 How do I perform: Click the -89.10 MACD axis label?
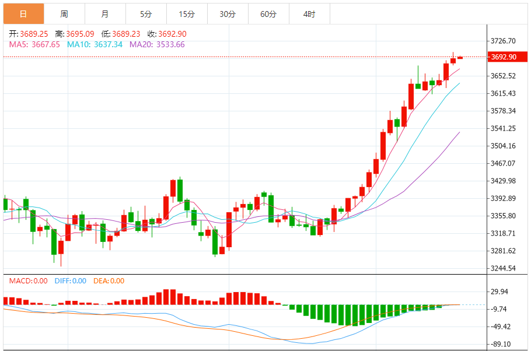(x=500, y=344)
